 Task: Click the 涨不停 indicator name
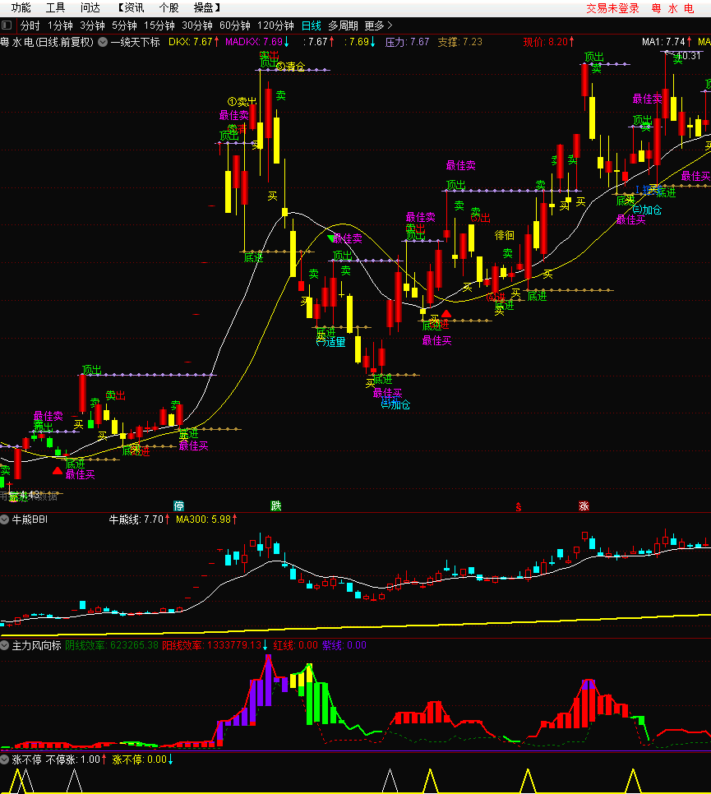pyautogui.click(x=27, y=759)
